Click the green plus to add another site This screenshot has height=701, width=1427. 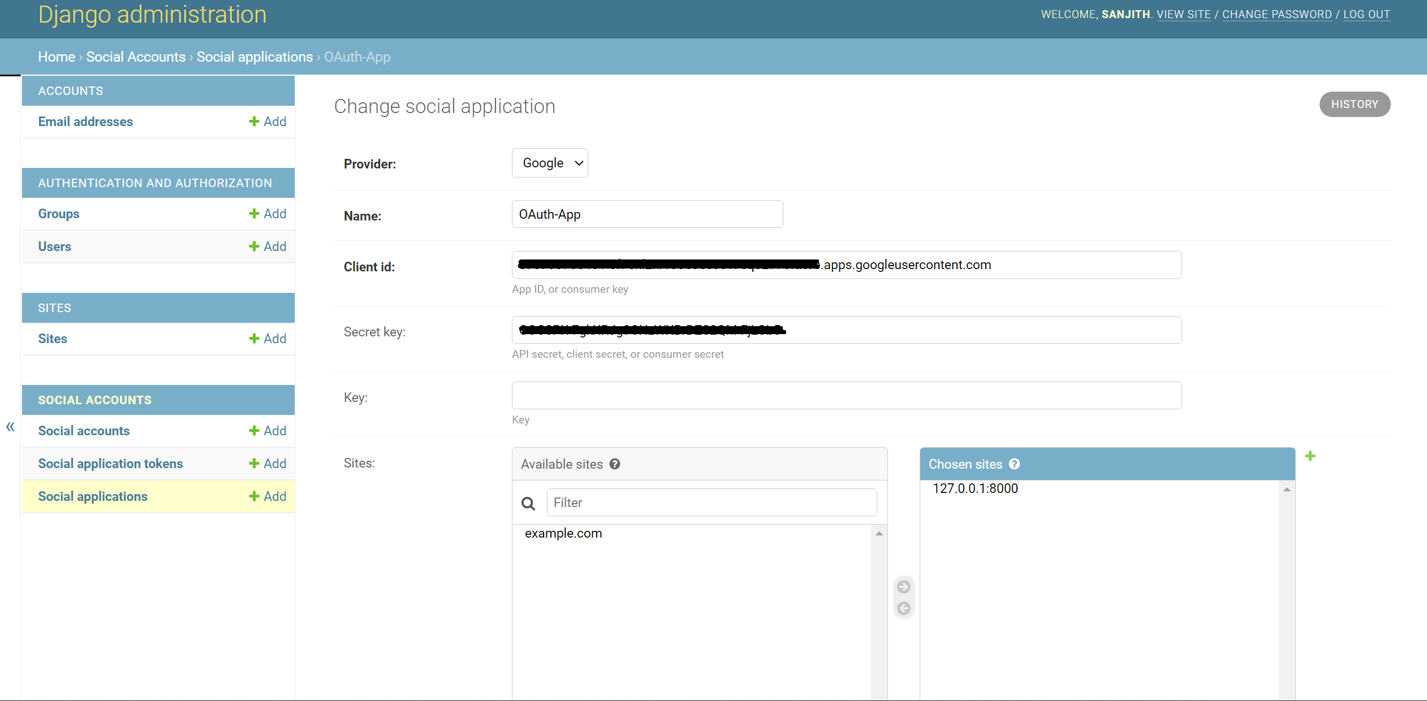(x=1310, y=456)
